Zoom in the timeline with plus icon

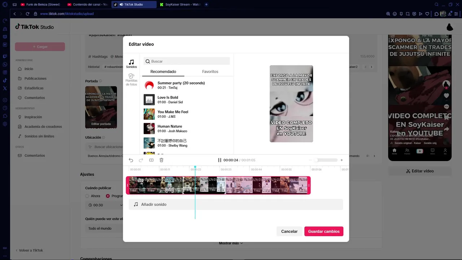pyautogui.click(x=342, y=160)
